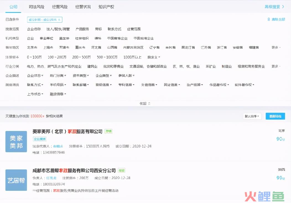Open 美家美邦(北京)家政服务有限公司 result title

67,132
